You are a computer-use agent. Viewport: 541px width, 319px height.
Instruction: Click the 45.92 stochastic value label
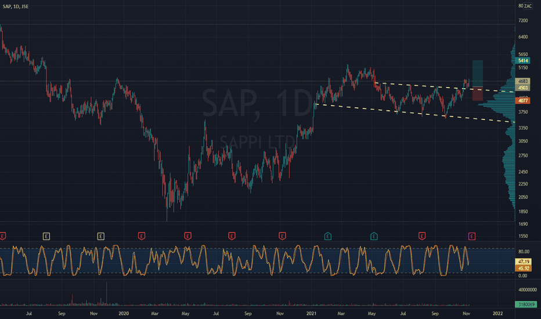tap(523, 269)
